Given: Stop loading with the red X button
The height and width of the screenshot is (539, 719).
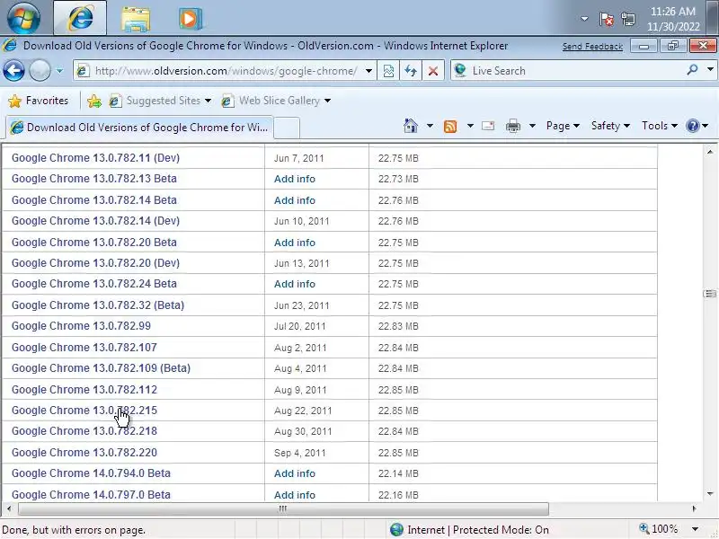Looking at the screenshot, I should [433, 71].
